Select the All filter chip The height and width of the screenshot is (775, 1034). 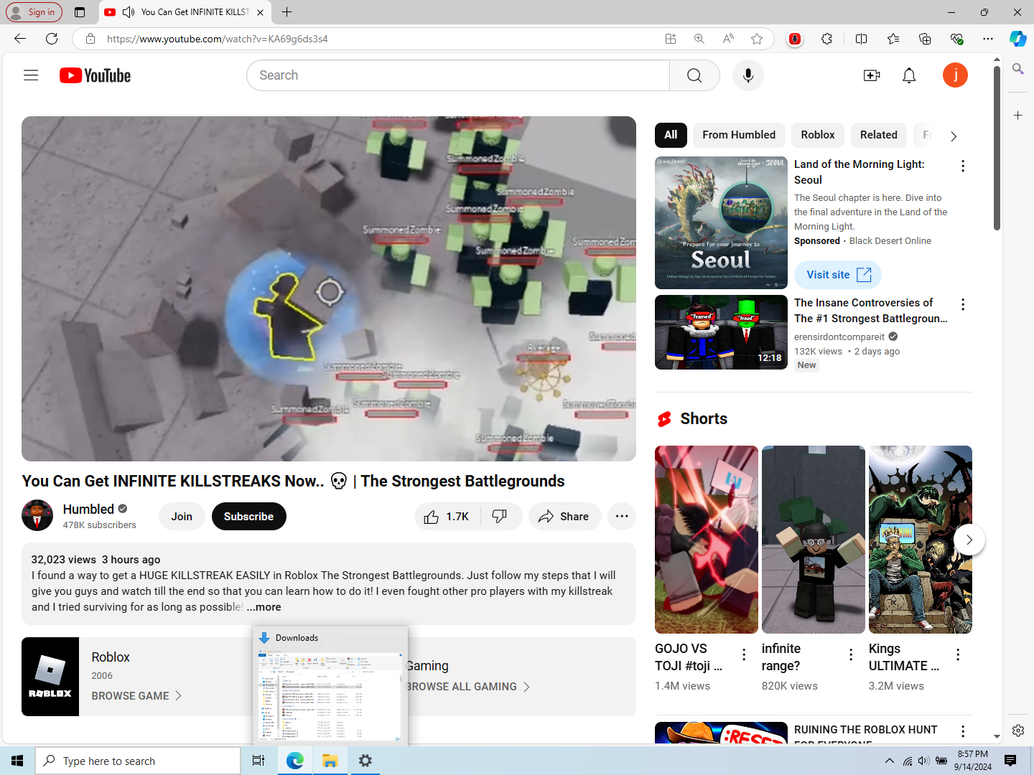point(671,135)
